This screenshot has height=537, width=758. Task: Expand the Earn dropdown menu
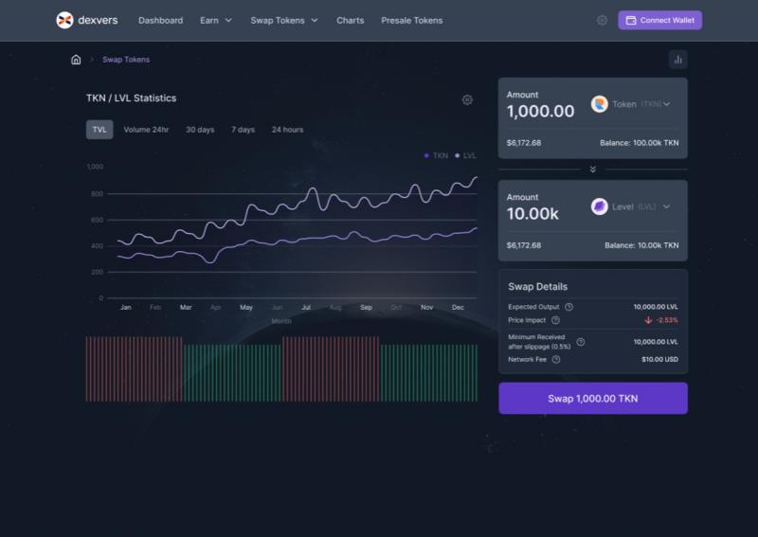click(x=216, y=20)
